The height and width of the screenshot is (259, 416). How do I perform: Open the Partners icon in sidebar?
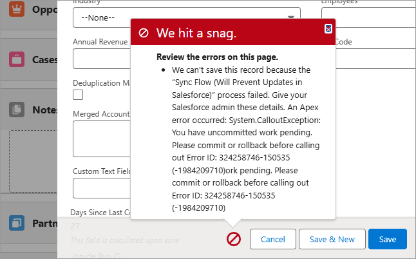pos(17,223)
